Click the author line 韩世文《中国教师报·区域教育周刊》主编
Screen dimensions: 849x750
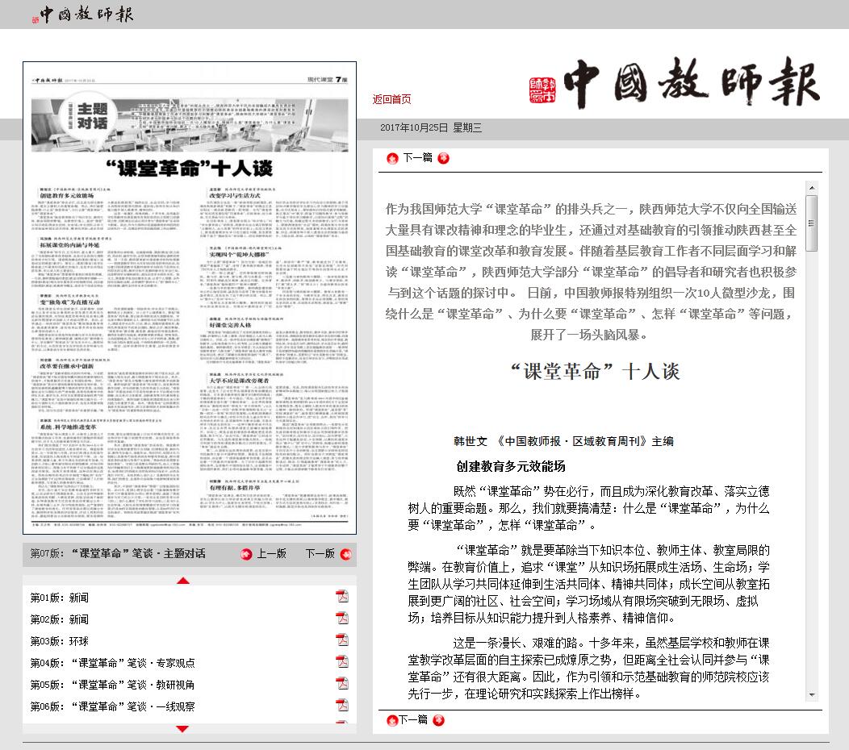[563, 441]
